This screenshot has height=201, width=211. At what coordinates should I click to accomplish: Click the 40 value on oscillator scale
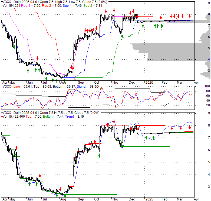click(208, 100)
